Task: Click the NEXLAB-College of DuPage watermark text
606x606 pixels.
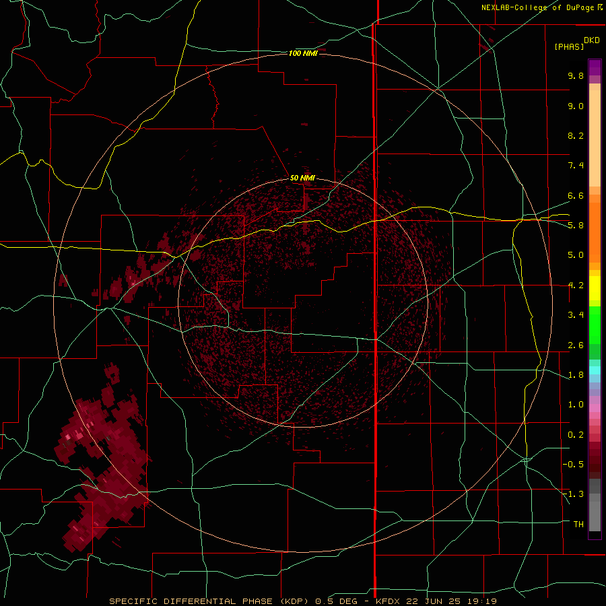Action: point(541,7)
